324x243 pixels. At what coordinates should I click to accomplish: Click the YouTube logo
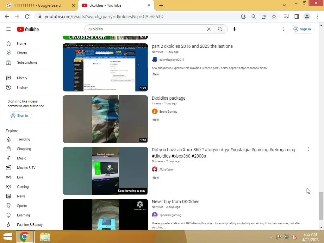pyautogui.click(x=28, y=29)
